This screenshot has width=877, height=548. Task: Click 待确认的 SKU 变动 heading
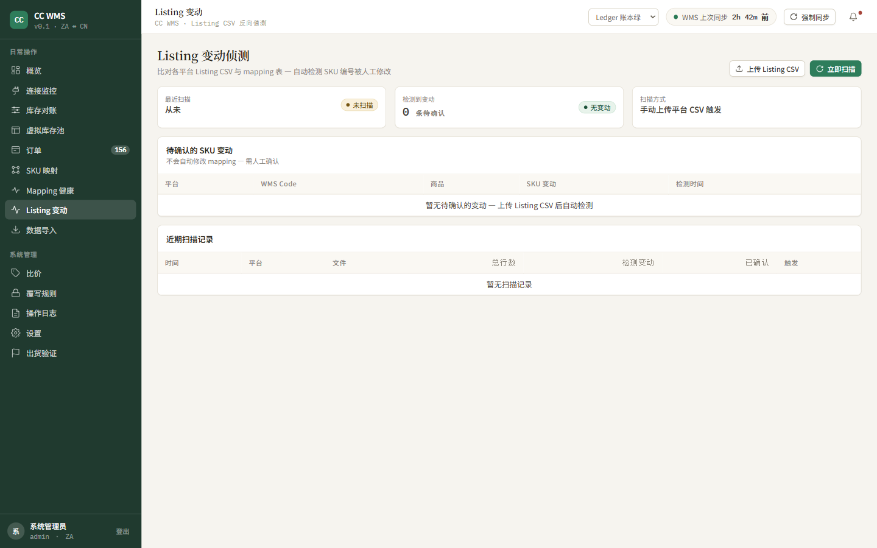(x=199, y=150)
